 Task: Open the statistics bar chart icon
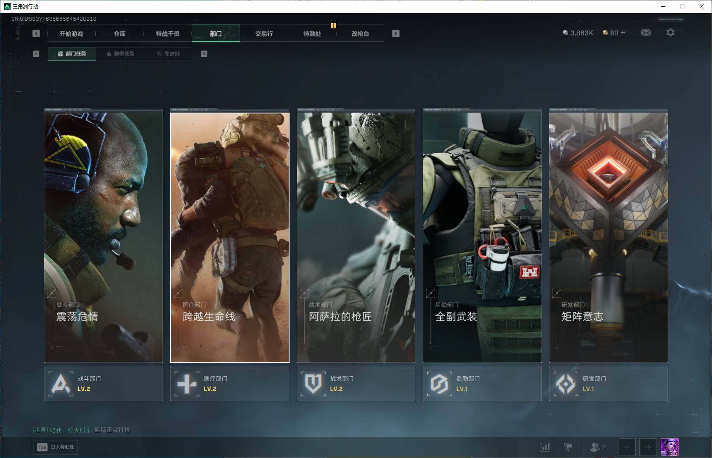point(545,447)
